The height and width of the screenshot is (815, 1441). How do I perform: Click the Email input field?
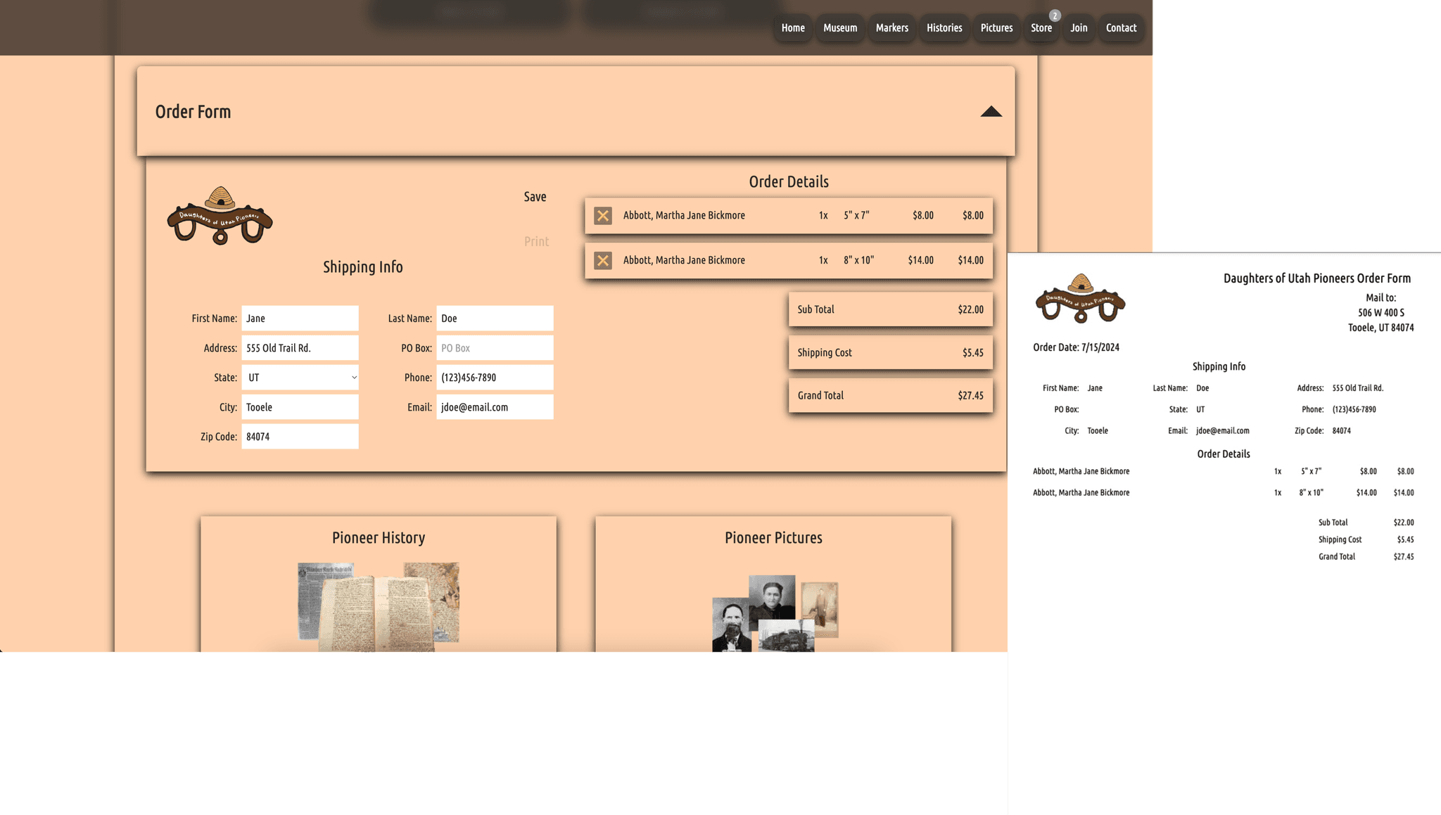(x=495, y=407)
